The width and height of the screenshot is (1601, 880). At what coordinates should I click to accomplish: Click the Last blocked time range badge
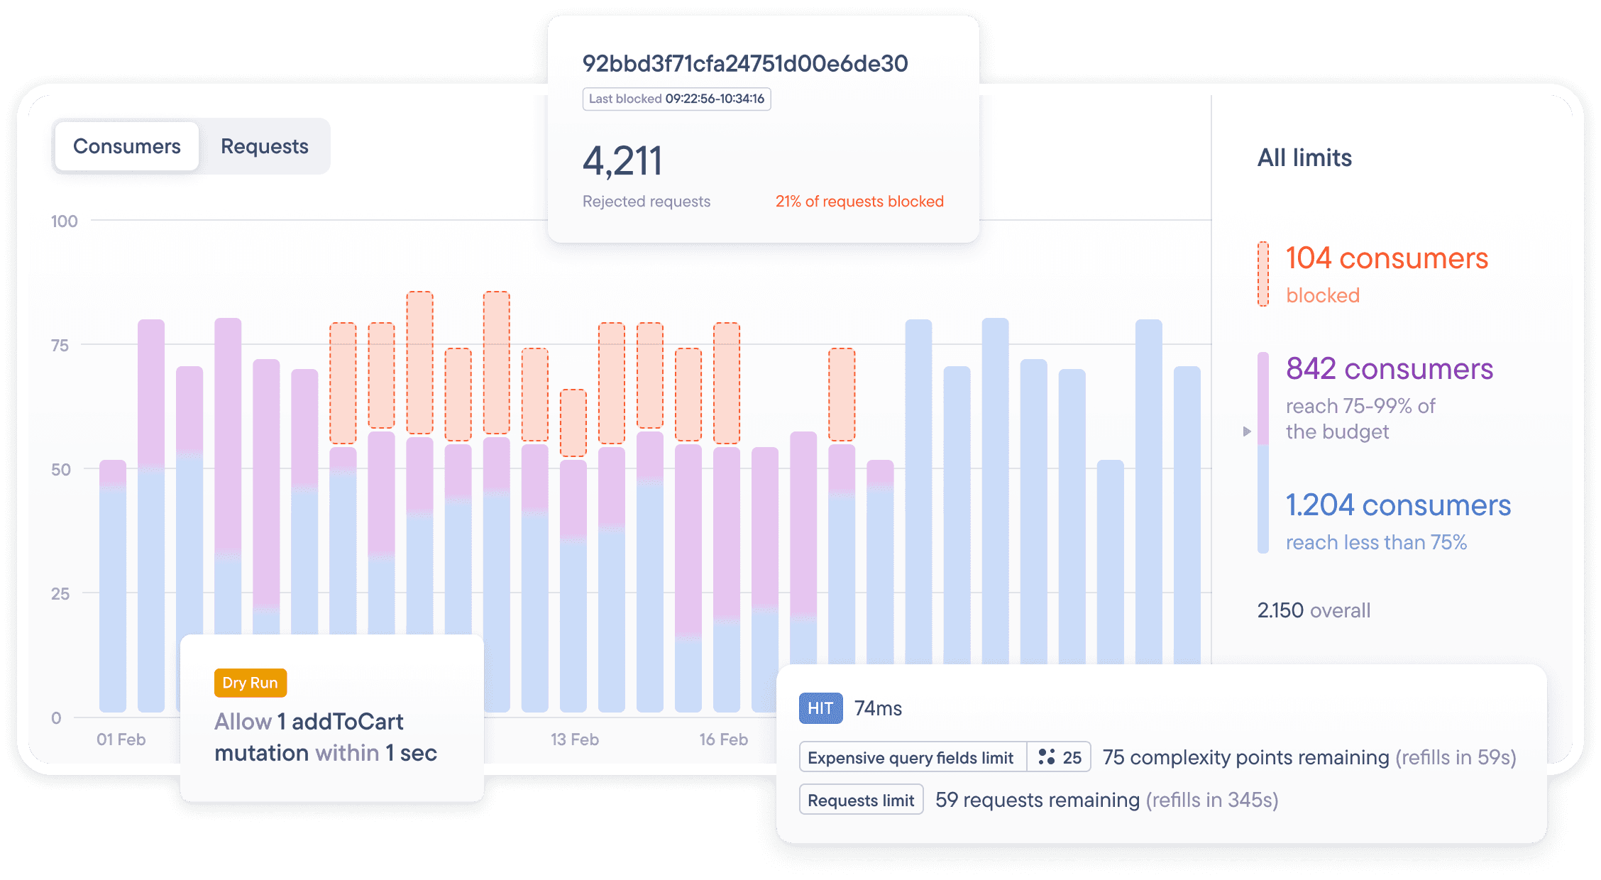point(676,99)
